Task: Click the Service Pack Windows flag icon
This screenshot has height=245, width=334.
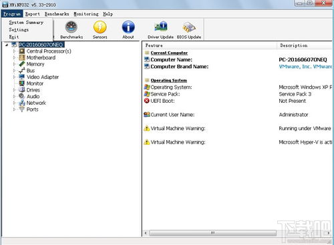Action: 147,94
